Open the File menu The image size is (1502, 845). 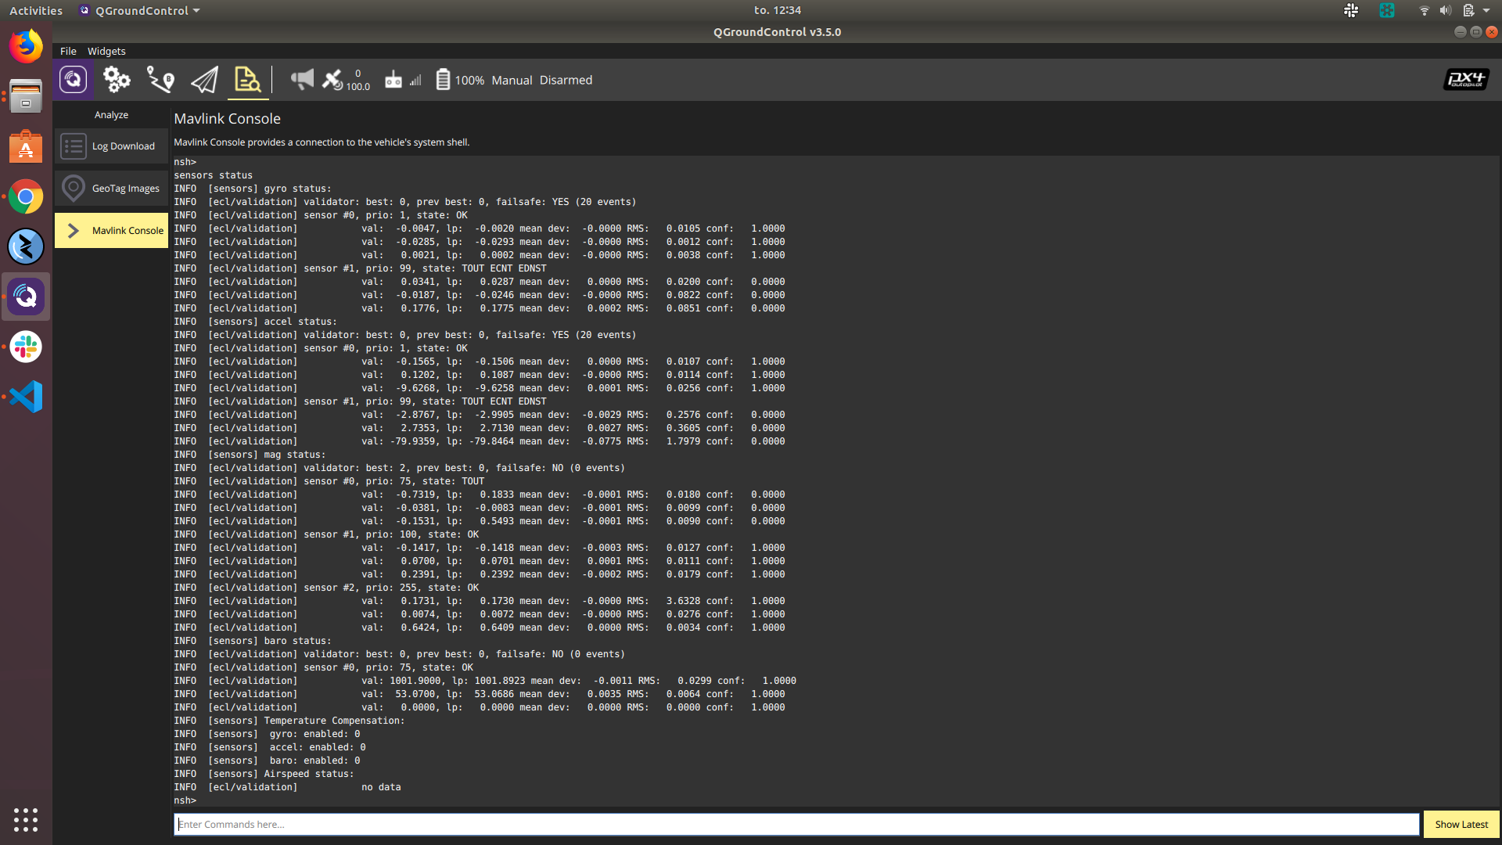click(68, 51)
